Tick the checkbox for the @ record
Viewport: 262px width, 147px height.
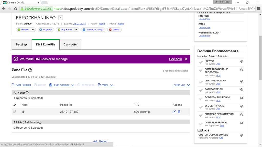tap(14, 111)
